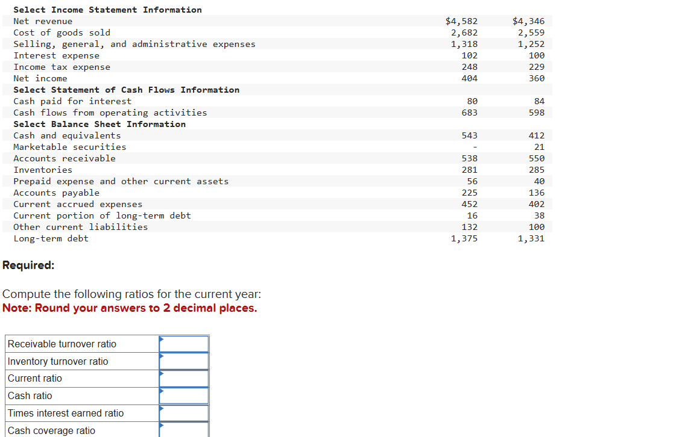679x437 pixels.
Task: Click the 'Income tax expense' label
Action: coord(62,67)
